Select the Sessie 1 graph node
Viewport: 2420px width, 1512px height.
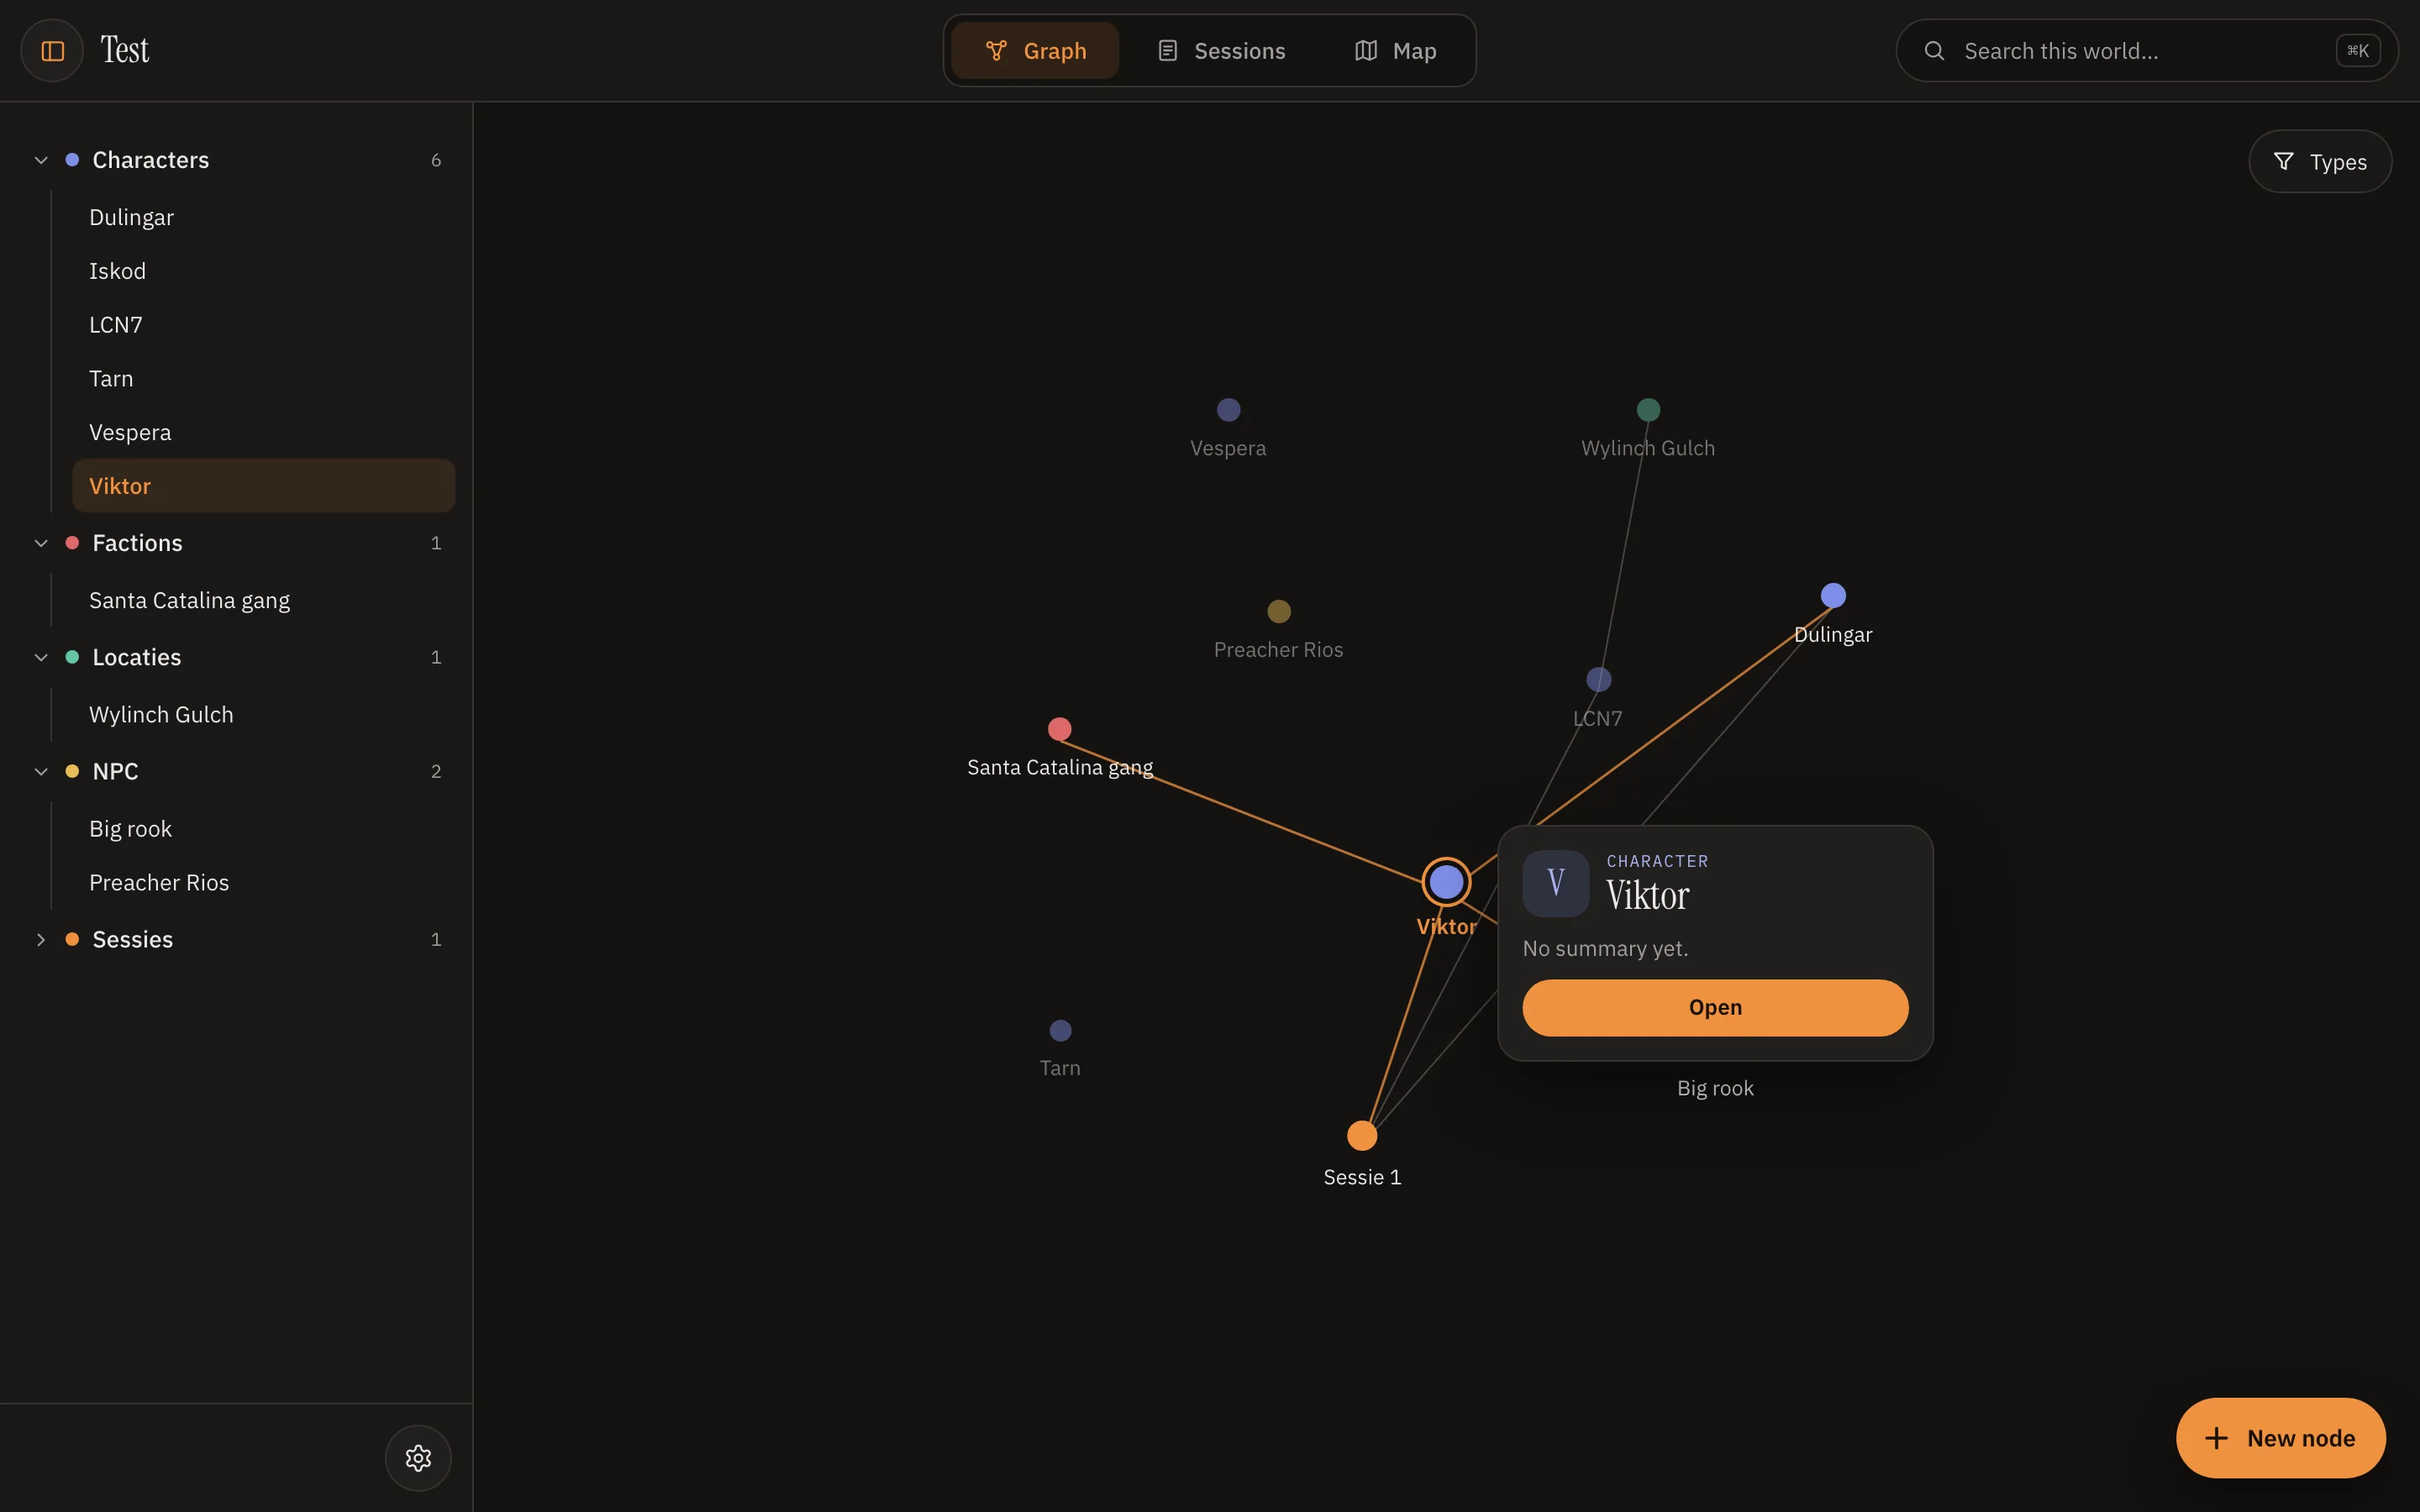pyautogui.click(x=1362, y=1136)
